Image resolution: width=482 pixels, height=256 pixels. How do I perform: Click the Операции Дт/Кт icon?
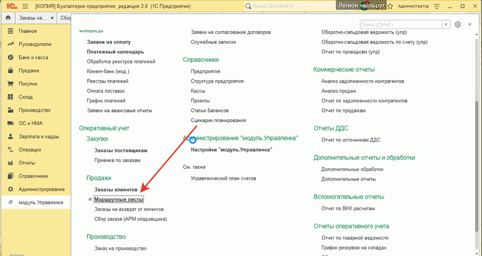click(10, 150)
